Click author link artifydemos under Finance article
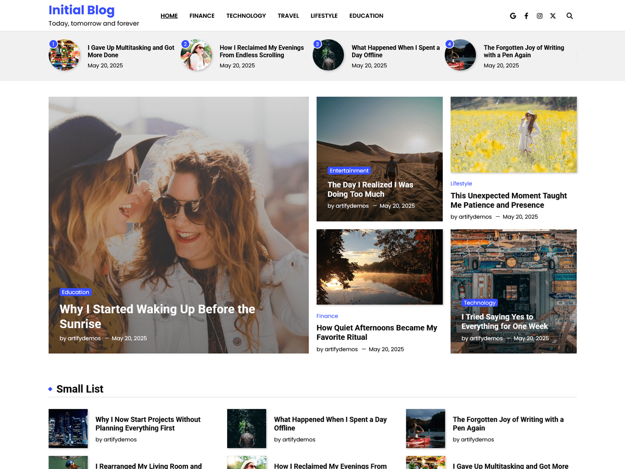The width and height of the screenshot is (625, 469). pyautogui.click(x=341, y=349)
